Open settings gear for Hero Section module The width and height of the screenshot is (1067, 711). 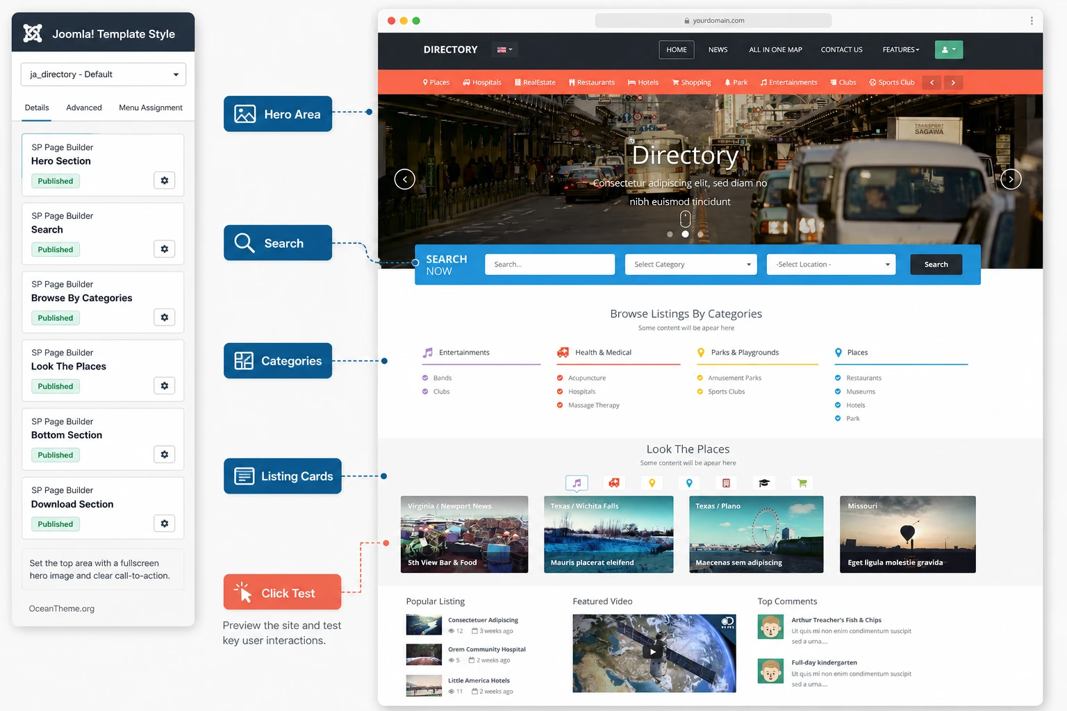coord(165,181)
